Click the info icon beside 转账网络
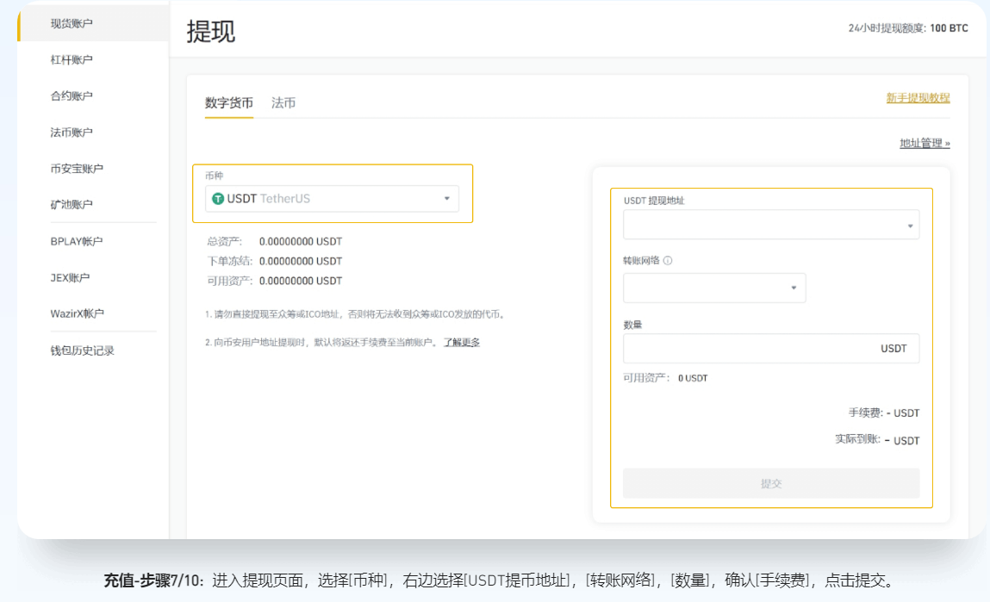The image size is (990, 602). [x=668, y=261]
